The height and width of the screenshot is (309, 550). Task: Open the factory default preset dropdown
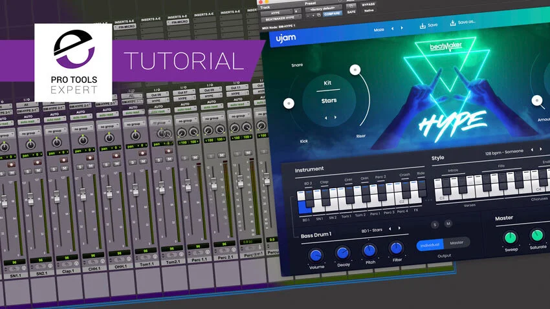tap(322, 9)
